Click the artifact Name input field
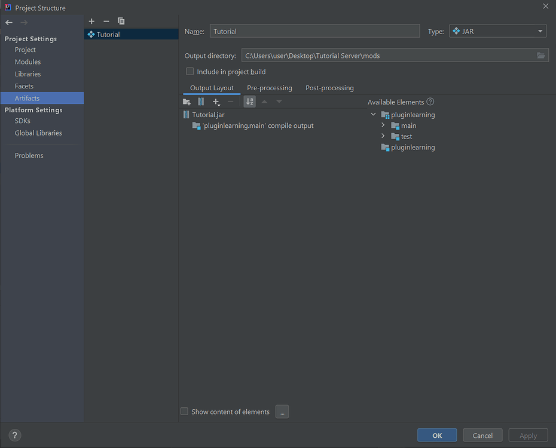Viewport: 556px width, 448px height. 315,31
